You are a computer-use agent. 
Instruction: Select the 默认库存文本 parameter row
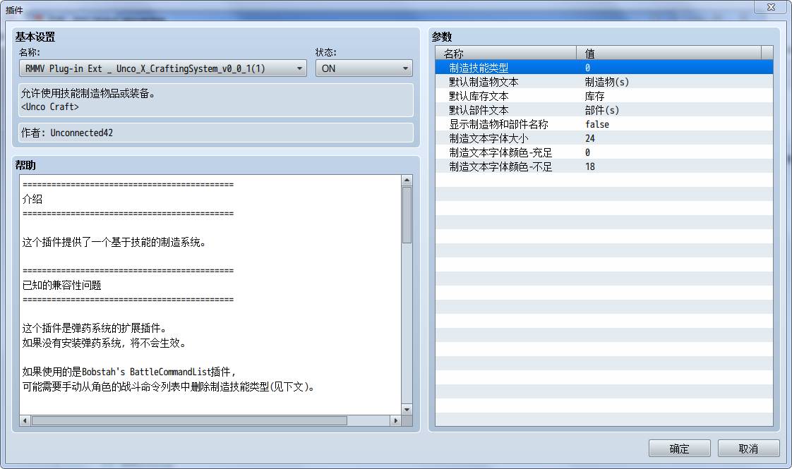[x=604, y=95]
